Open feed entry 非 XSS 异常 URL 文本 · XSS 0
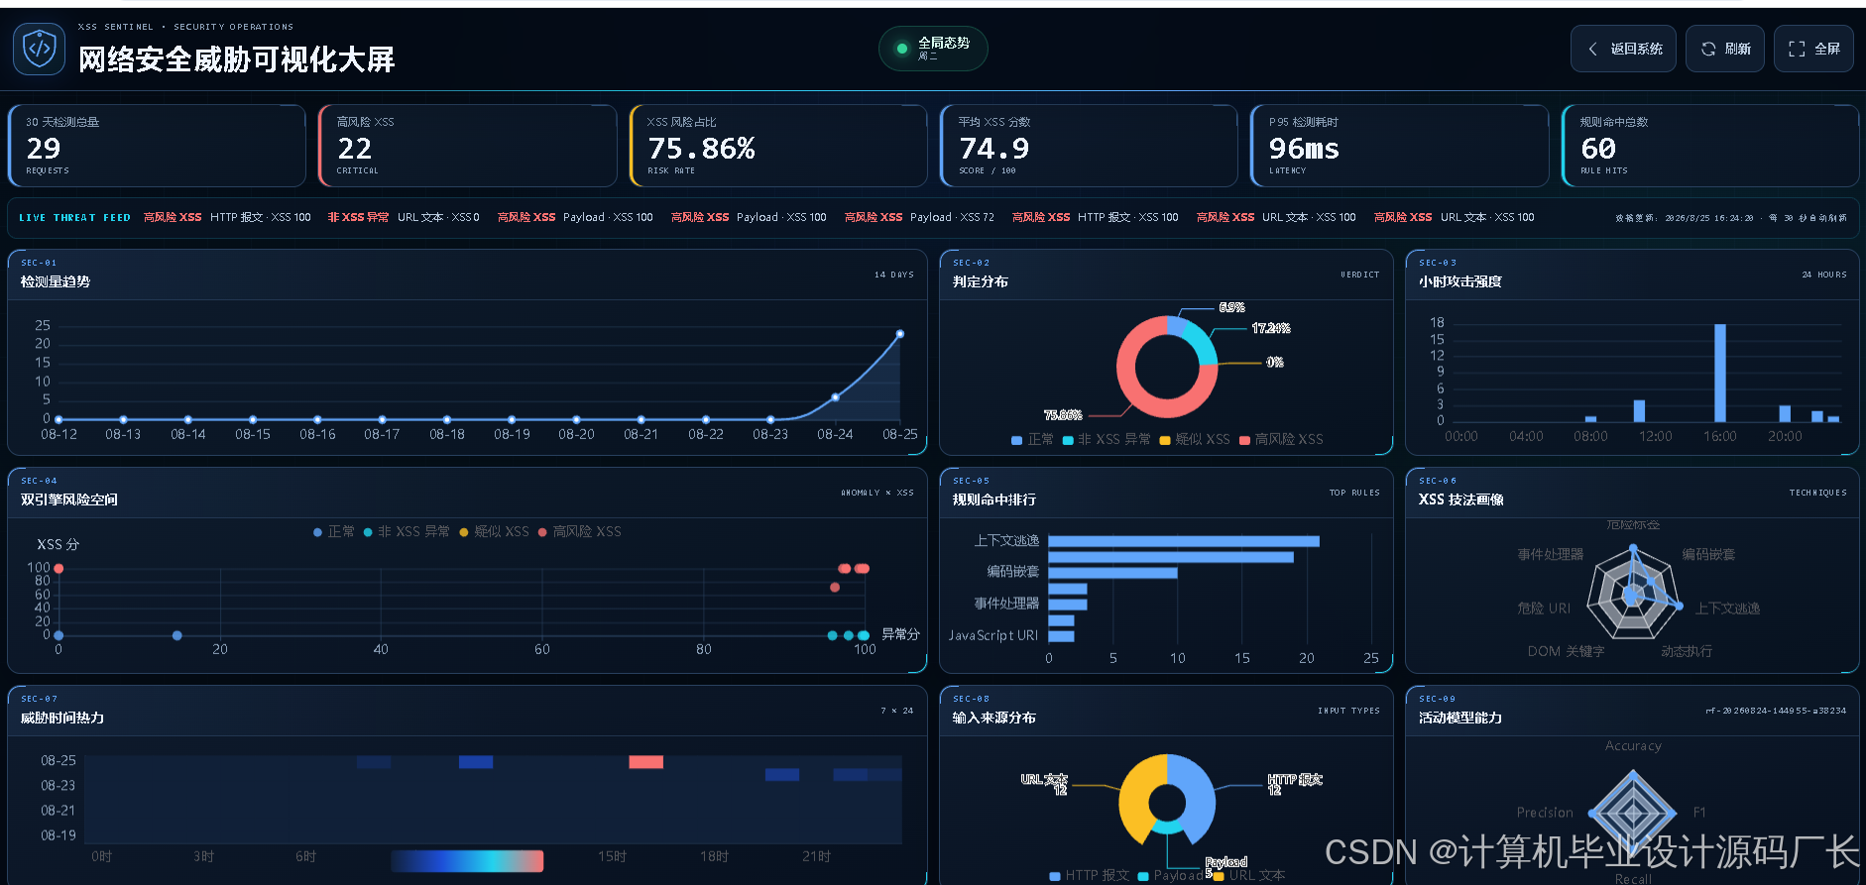Image resolution: width=1866 pixels, height=885 pixels. point(404,217)
